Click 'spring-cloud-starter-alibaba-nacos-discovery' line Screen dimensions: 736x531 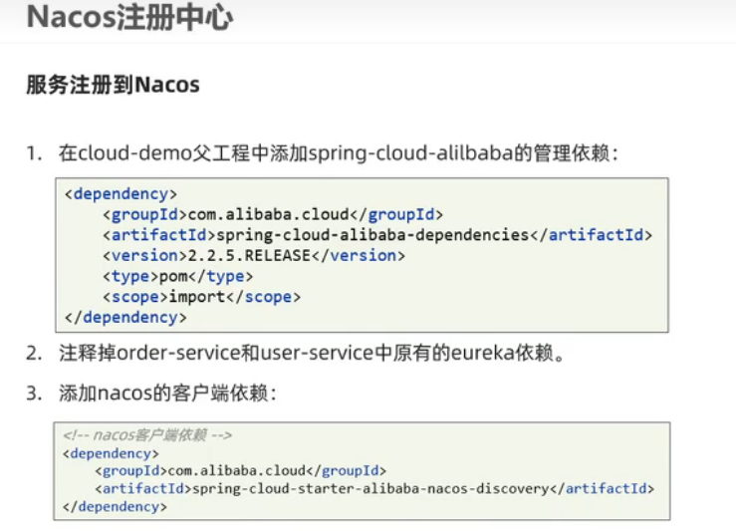click(x=374, y=489)
